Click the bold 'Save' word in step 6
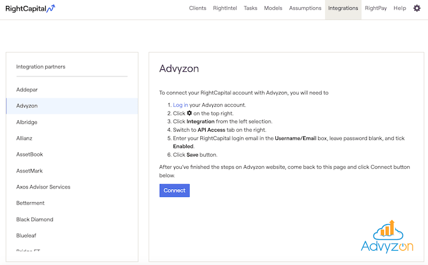This screenshot has width=428, height=265. pyautogui.click(x=193, y=155)
